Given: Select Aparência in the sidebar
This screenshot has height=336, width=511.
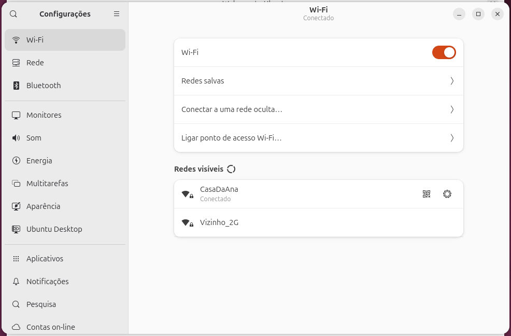Looking at the screenshot, I should [x=65, y=206].
